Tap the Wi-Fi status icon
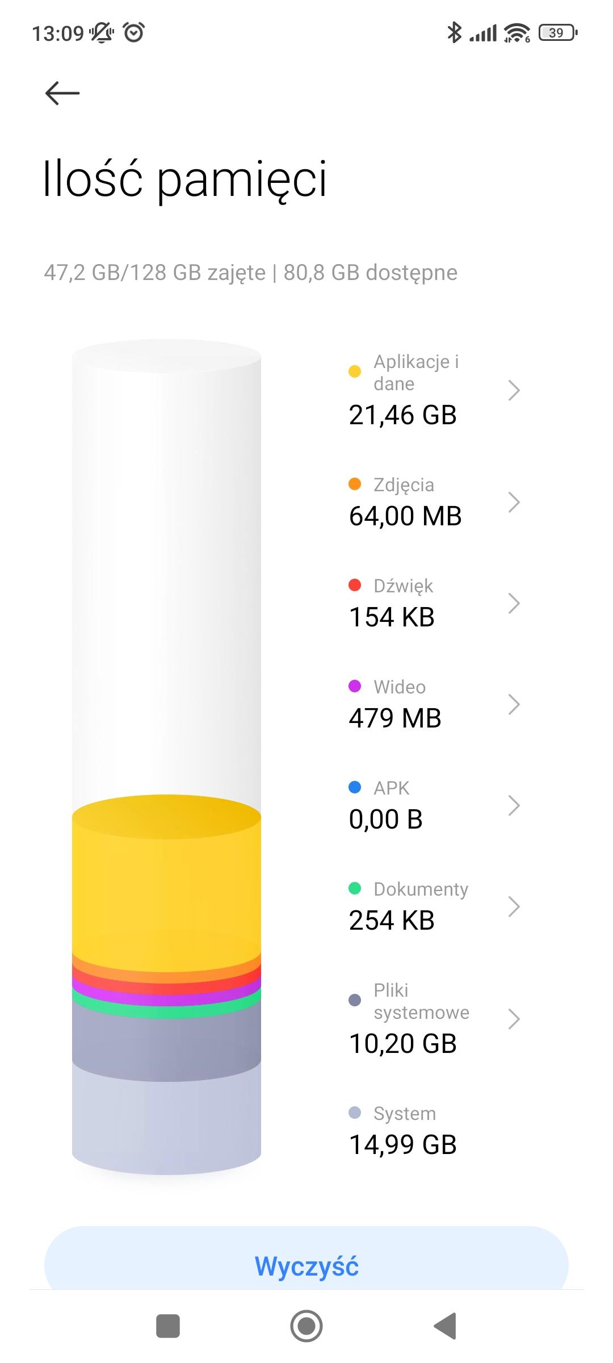Viewport: 613px width, 1363px height. (x=517, y=33)
